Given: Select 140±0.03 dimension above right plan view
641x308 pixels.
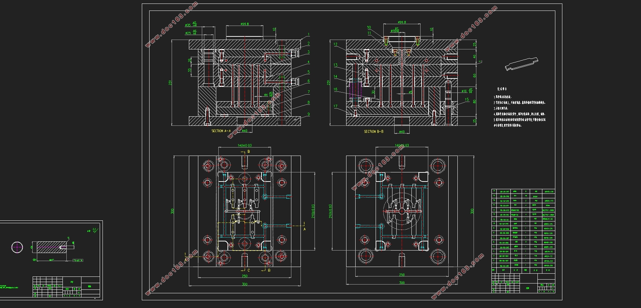Looking at the screenshot, I should (x=402, y=145).
